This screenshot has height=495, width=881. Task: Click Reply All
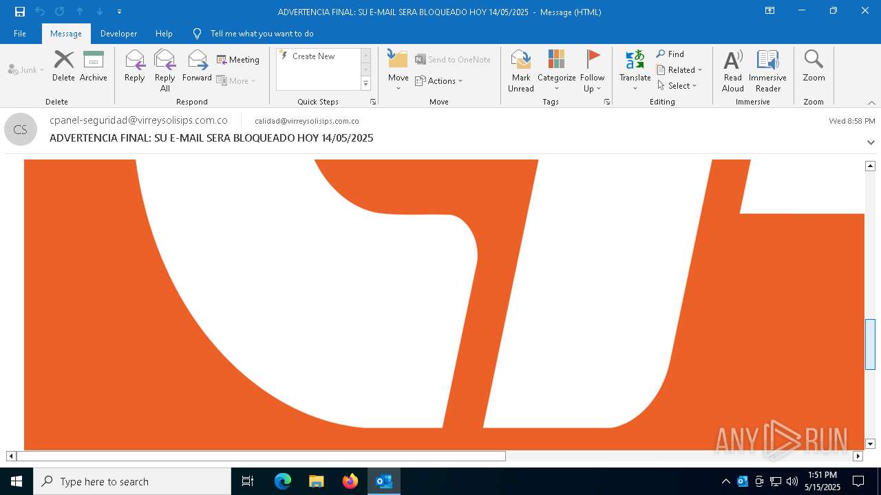165,70
